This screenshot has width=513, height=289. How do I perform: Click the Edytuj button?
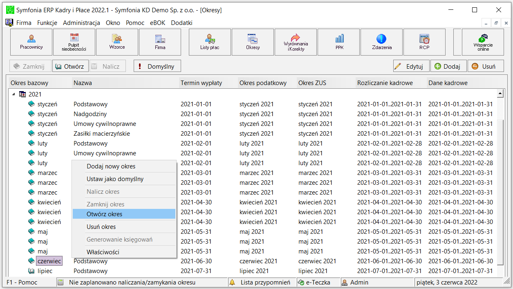coord(411,66)
